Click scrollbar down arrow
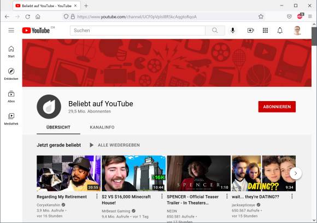The height and width of the screenshot is (223, 317). pos(314,220)
